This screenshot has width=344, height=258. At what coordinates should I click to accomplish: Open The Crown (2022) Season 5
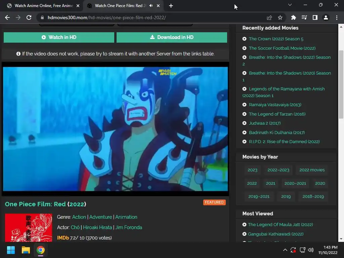tap(276, 39)
